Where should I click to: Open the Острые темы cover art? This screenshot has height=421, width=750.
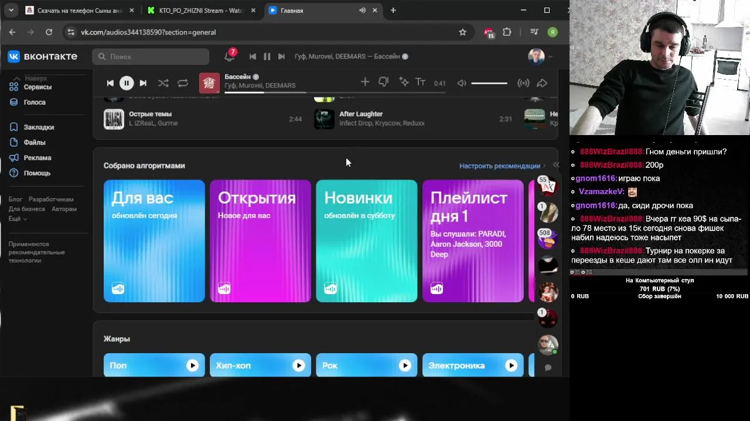pos(114,119)
